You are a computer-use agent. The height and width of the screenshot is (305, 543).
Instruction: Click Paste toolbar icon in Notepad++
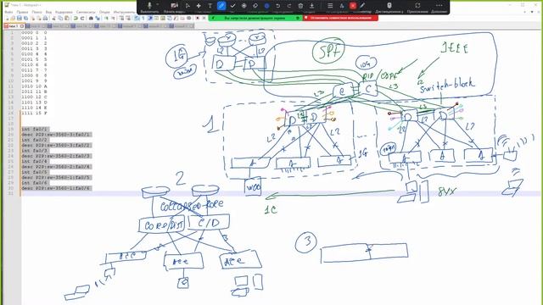coord(67,18)
